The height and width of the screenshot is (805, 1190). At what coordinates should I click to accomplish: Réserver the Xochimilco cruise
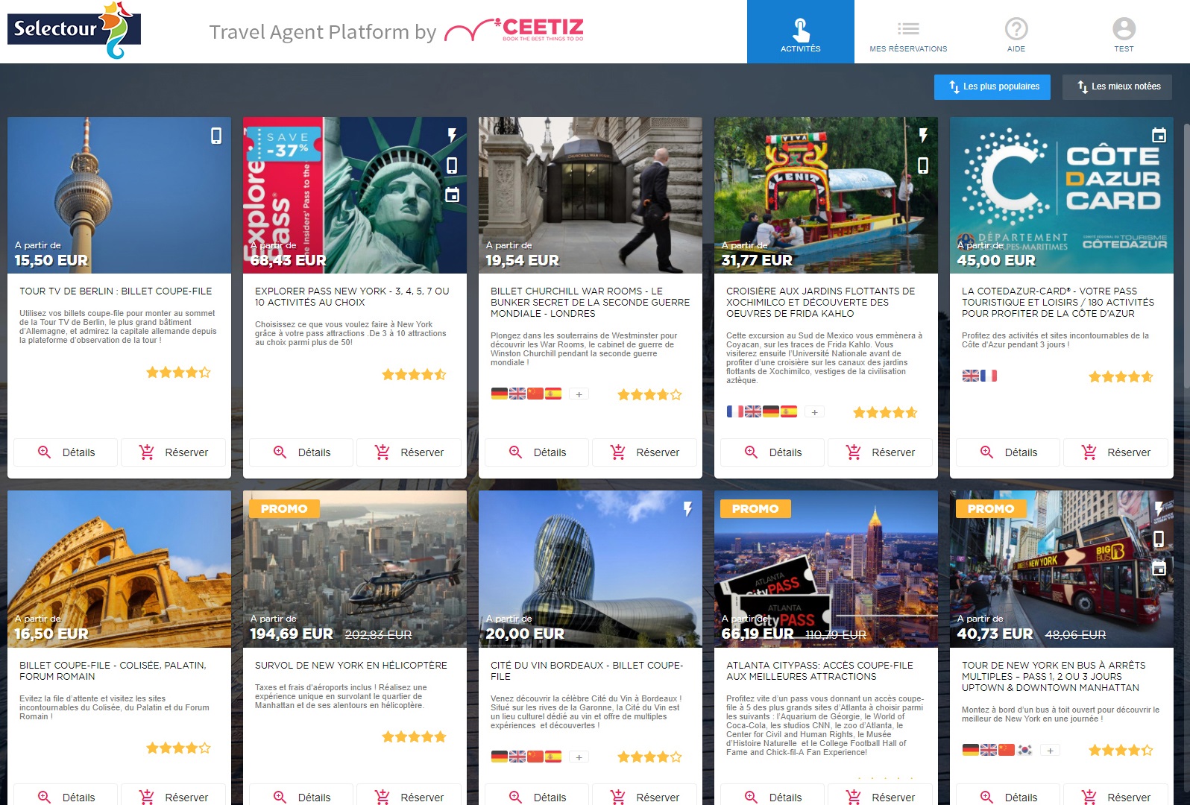coord(880,452)
